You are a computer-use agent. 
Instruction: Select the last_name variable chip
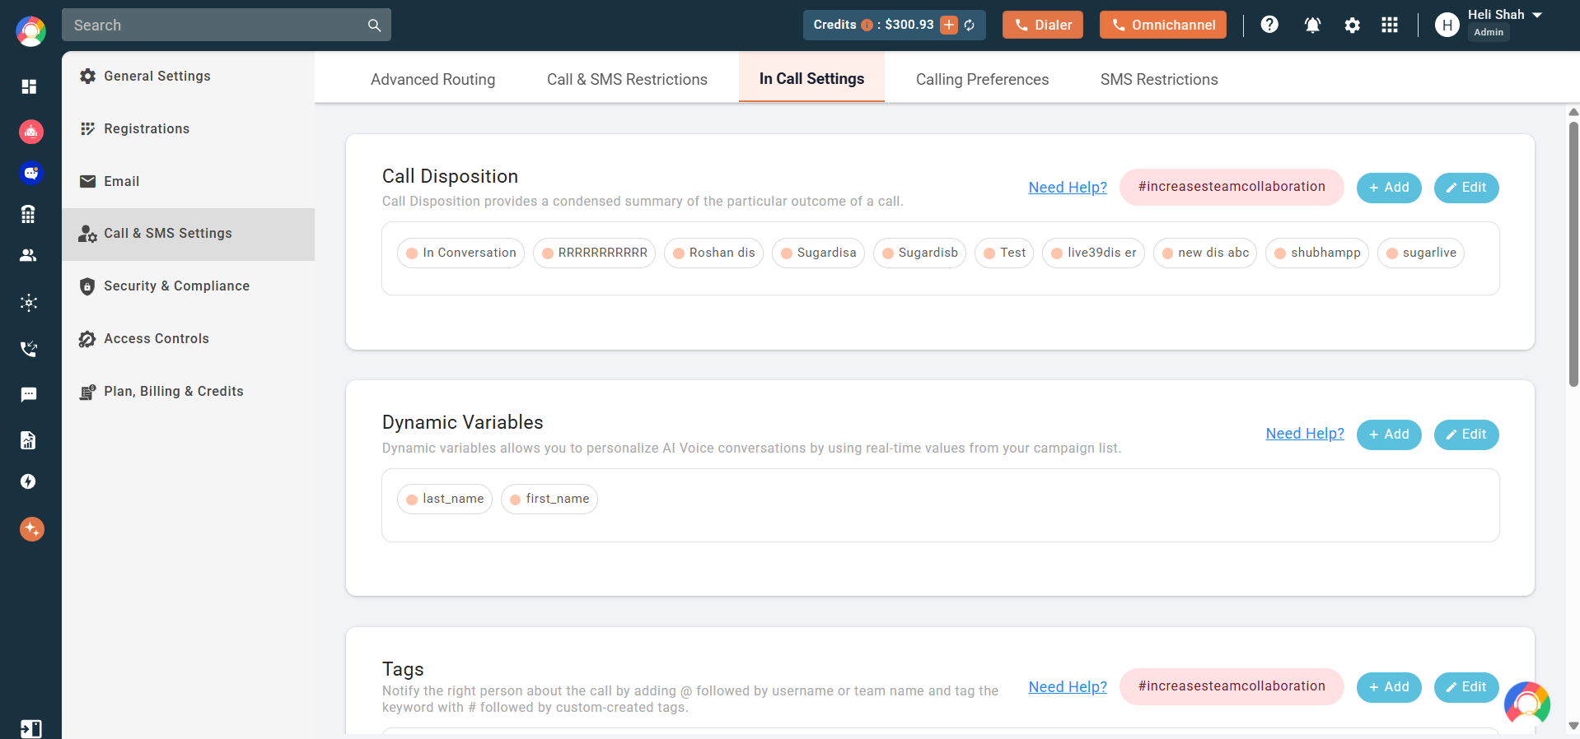(445, 499)
